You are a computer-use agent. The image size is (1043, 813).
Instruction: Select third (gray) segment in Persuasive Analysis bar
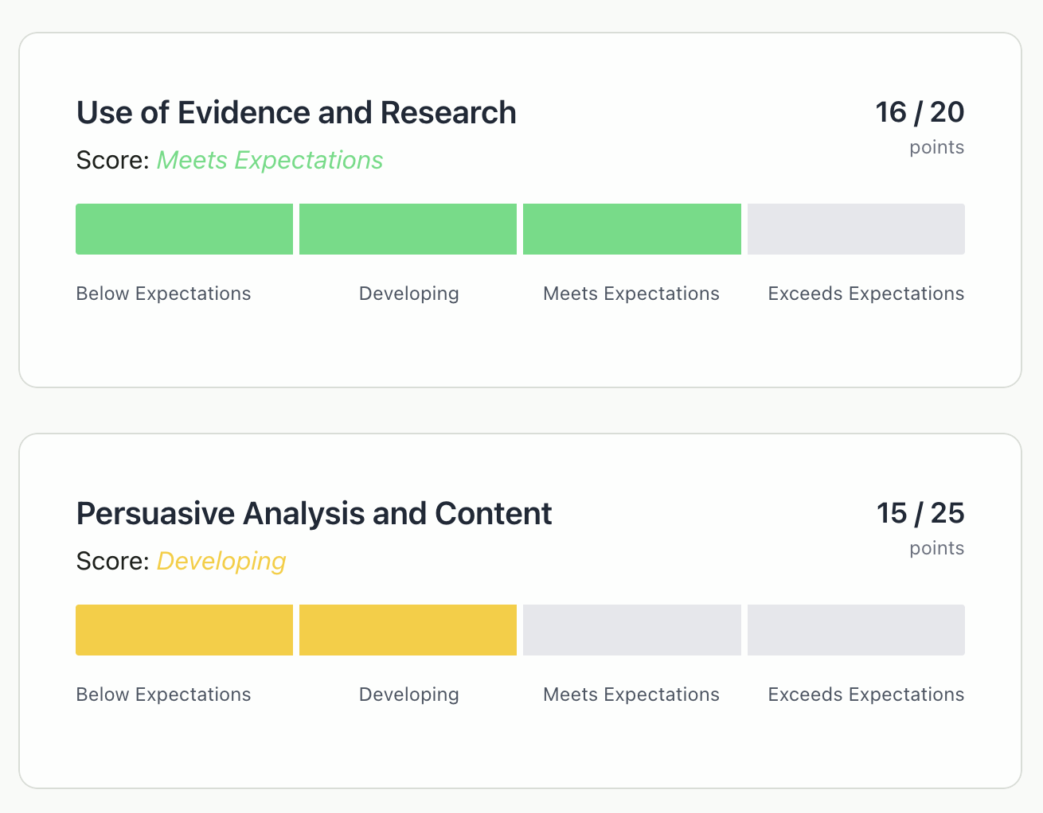pyautogui.click(x=631, y=630)
